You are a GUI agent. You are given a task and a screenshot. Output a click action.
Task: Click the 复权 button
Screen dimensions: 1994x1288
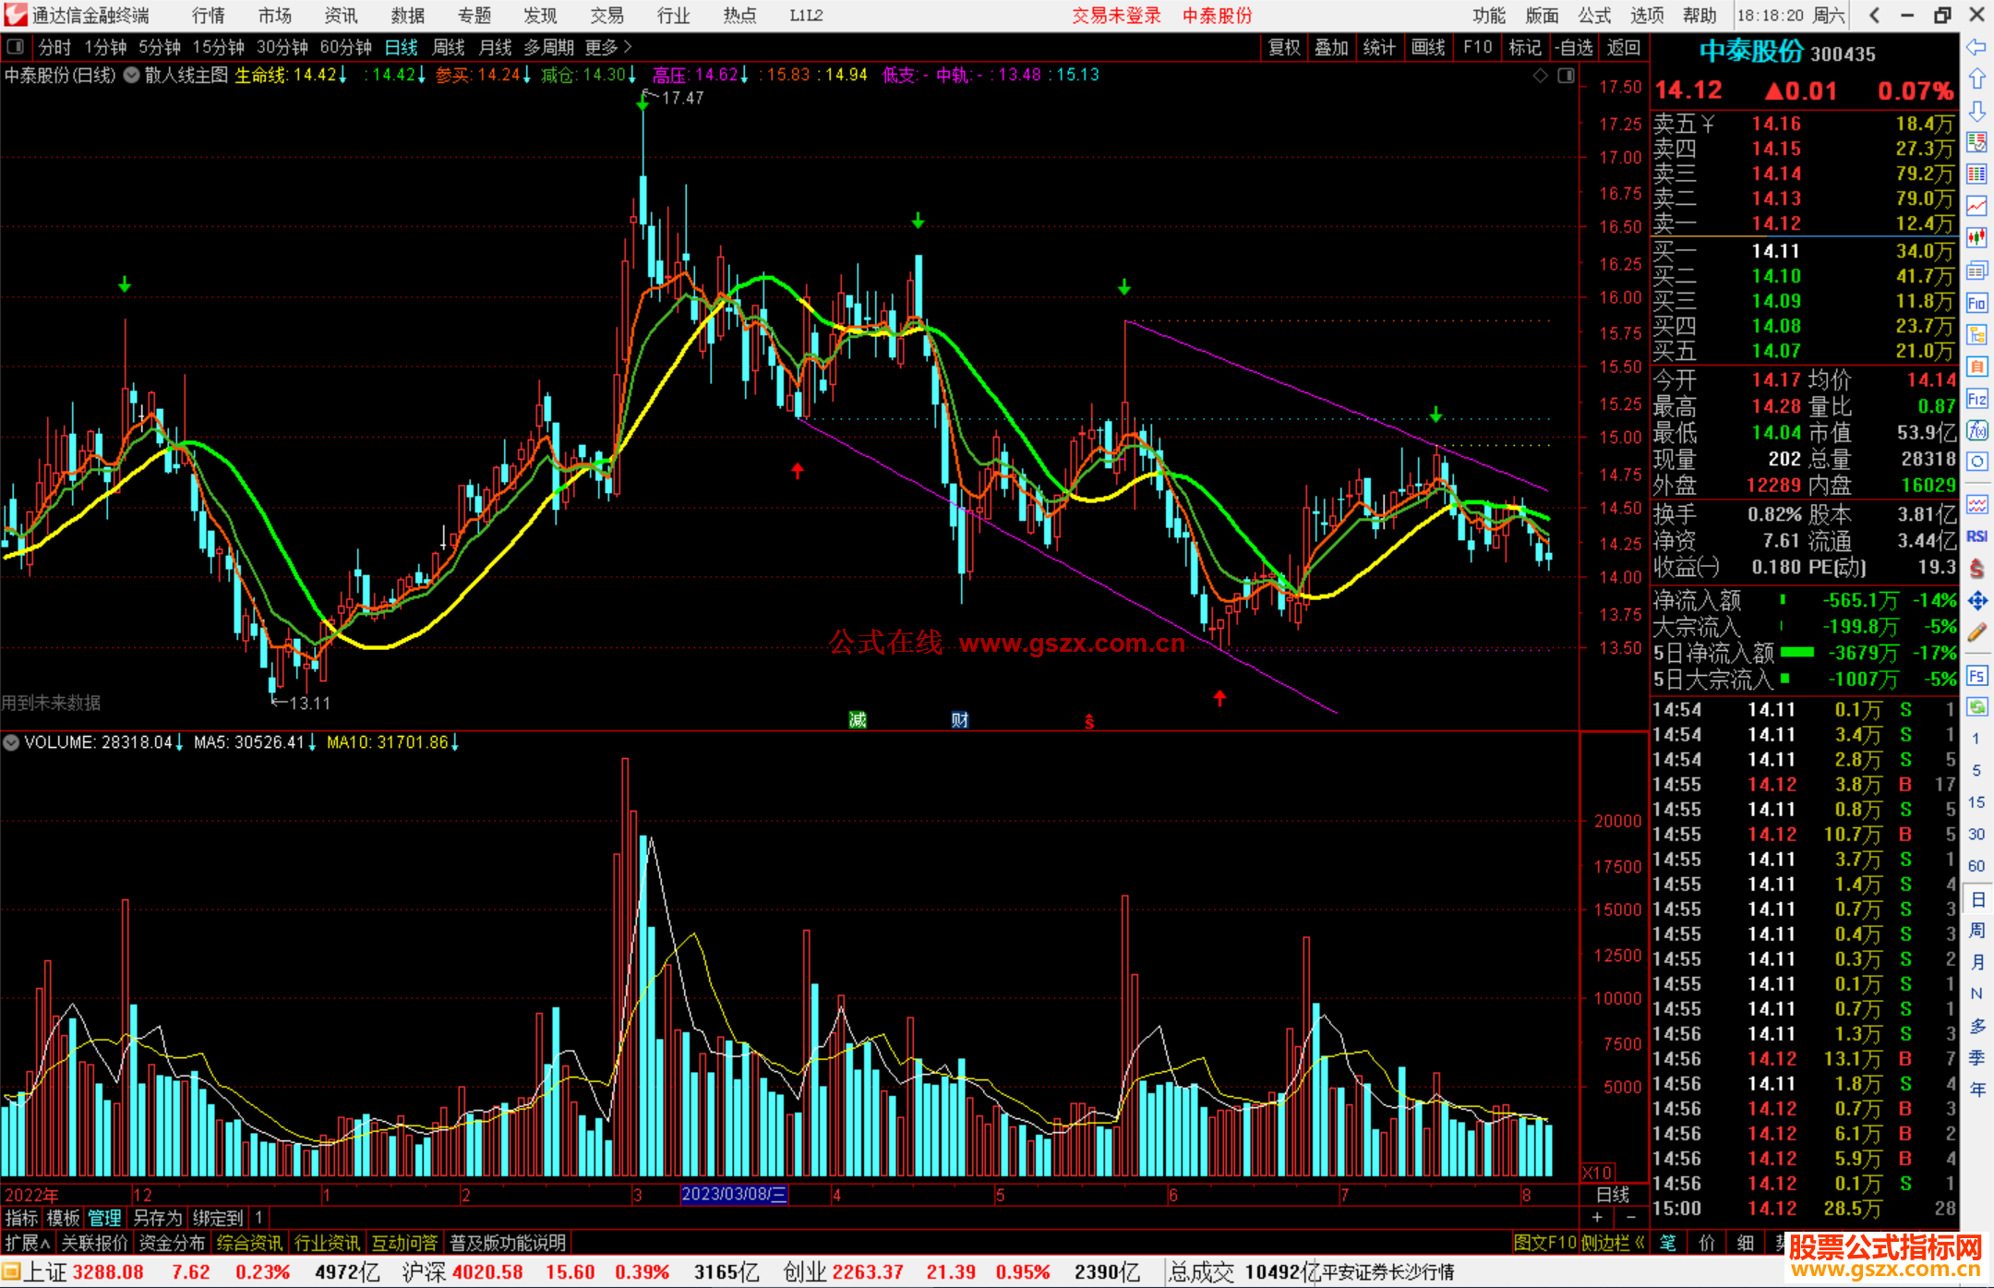click(x=1283, y=47)
